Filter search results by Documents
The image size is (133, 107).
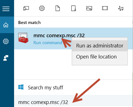coord(58,8)
